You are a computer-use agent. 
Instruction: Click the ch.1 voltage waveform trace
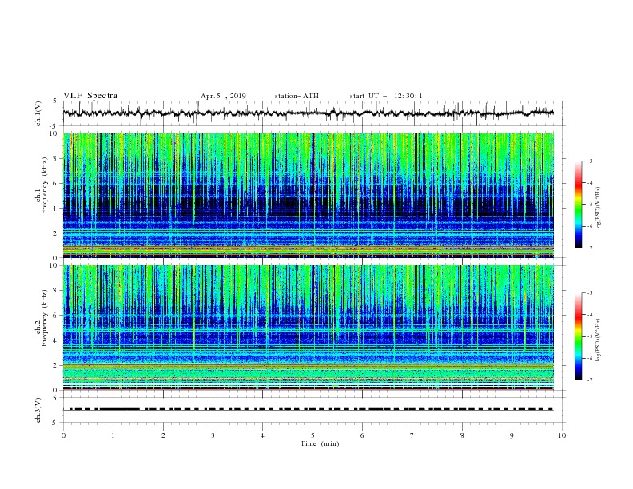pos(308,113)
